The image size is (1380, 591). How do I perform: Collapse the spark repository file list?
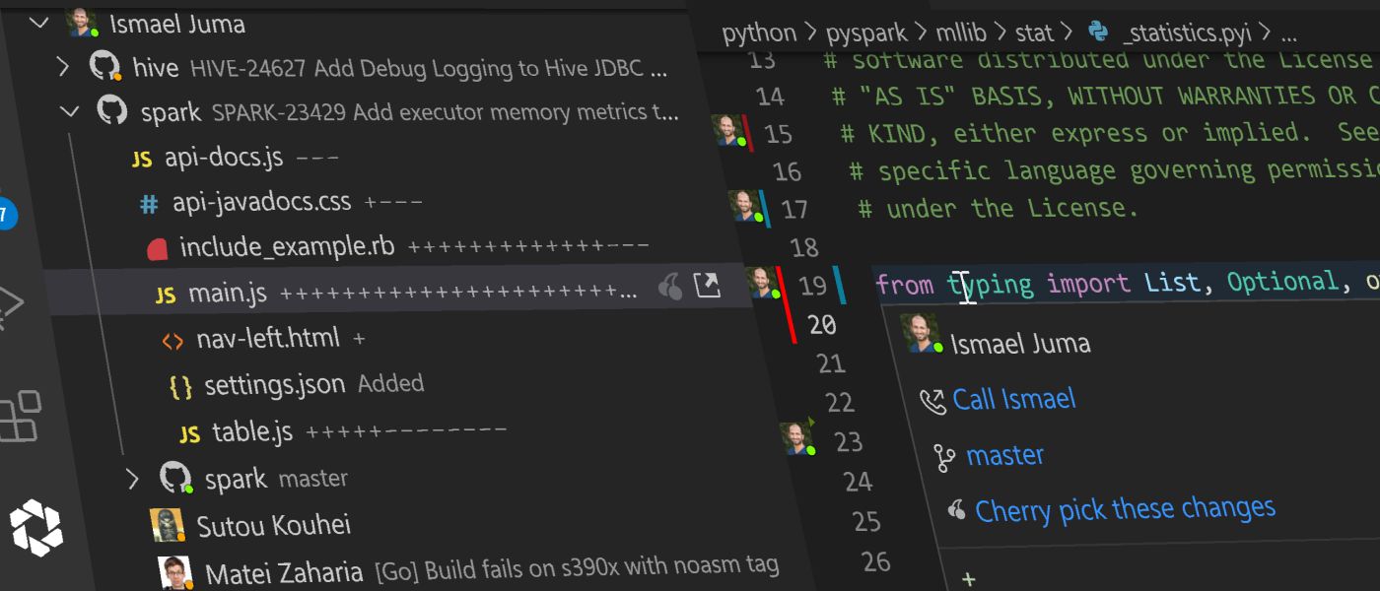[x=69, y=110]
